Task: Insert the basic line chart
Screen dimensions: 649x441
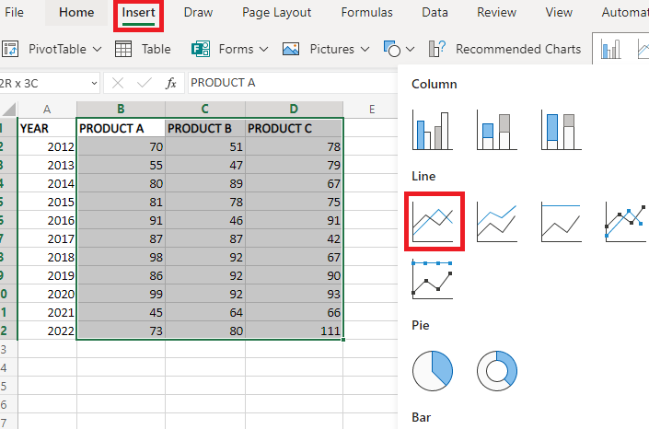Action: [x=434, y=222]
